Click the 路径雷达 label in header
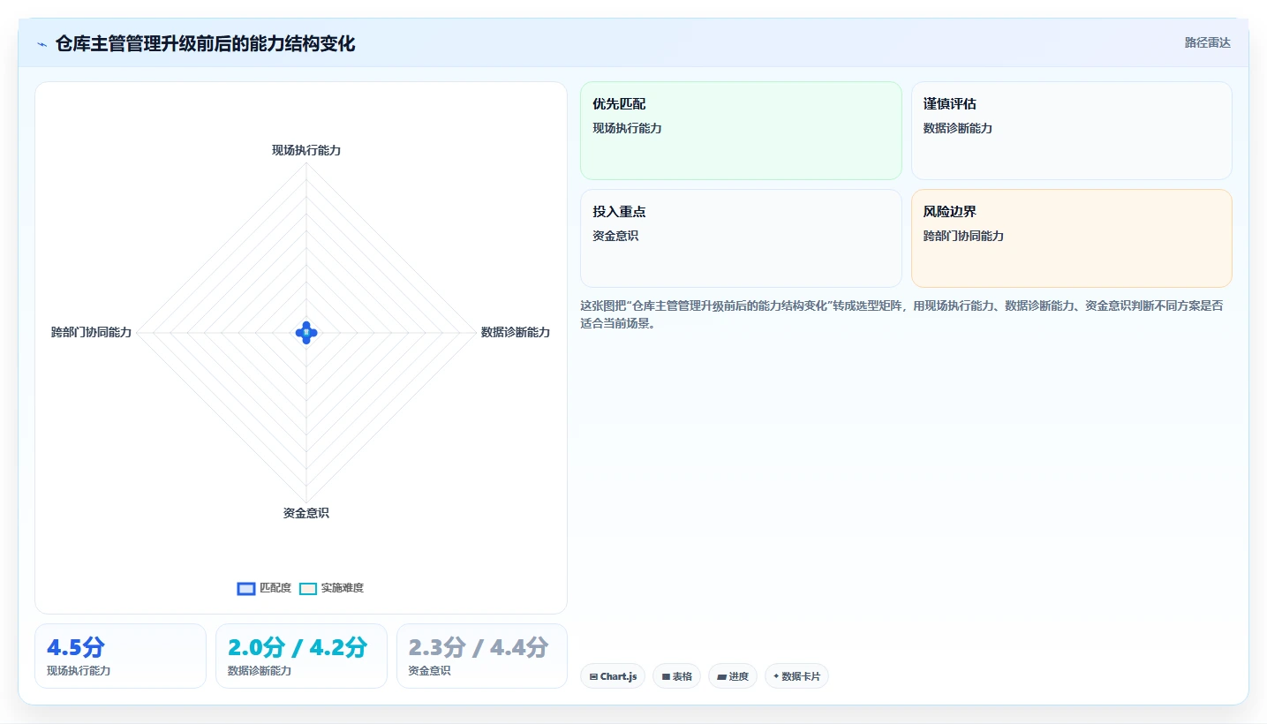Viewport: 1267px width, 724px height. click(x=1207, y=42)
